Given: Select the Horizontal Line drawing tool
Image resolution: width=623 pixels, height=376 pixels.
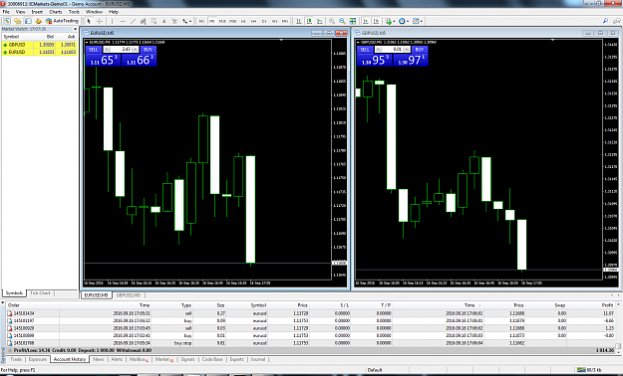Looking at the screenshot, I should click(123, 21).
